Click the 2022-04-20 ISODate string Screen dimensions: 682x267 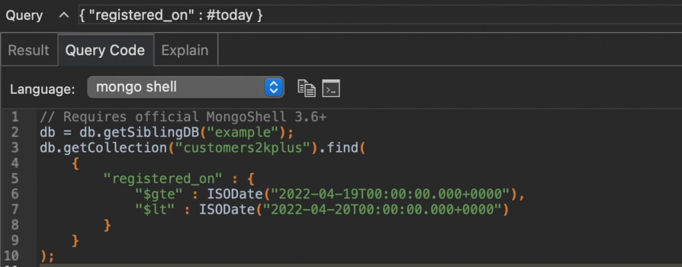coord(384,210)
